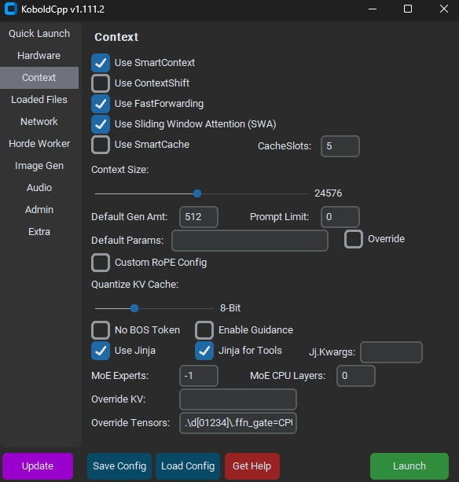
Task: Click the green Launch button
Action: point(409,466)
